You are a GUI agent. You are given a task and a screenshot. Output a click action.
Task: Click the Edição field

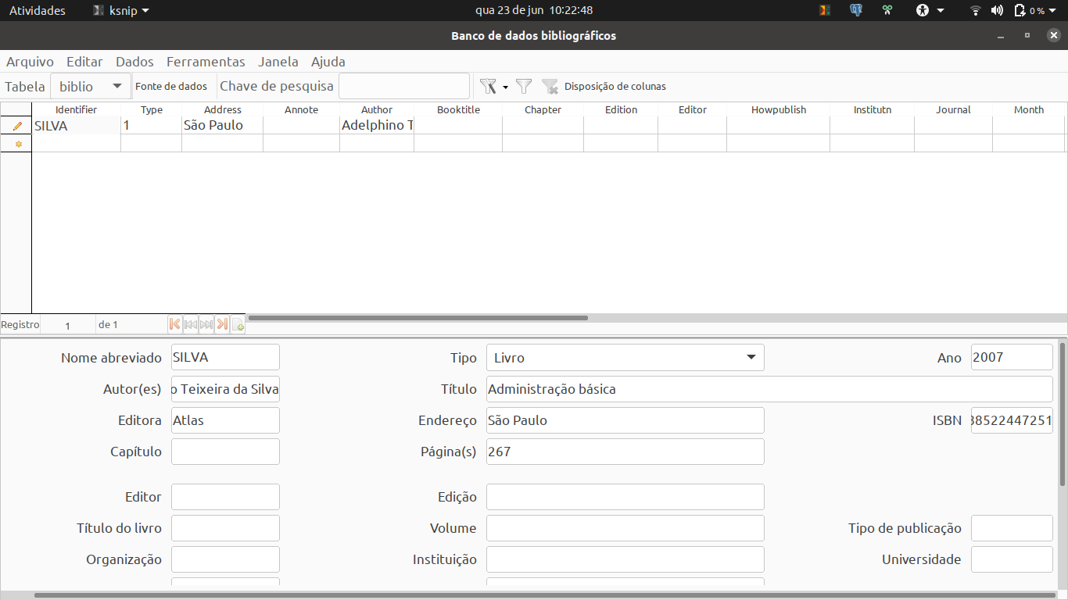625,497
